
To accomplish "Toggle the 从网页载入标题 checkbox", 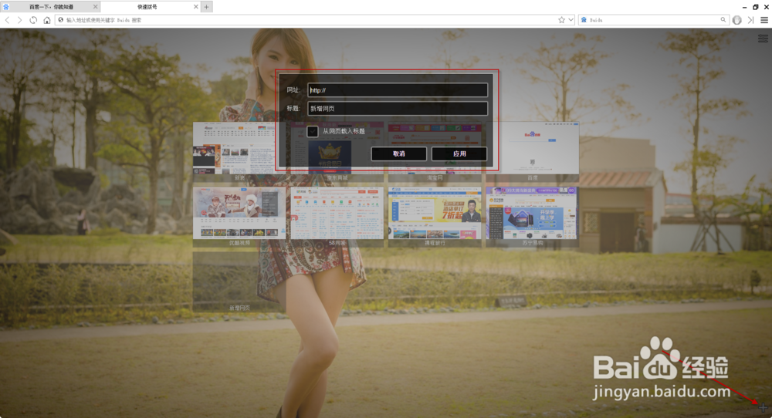I will coord(313,131).
